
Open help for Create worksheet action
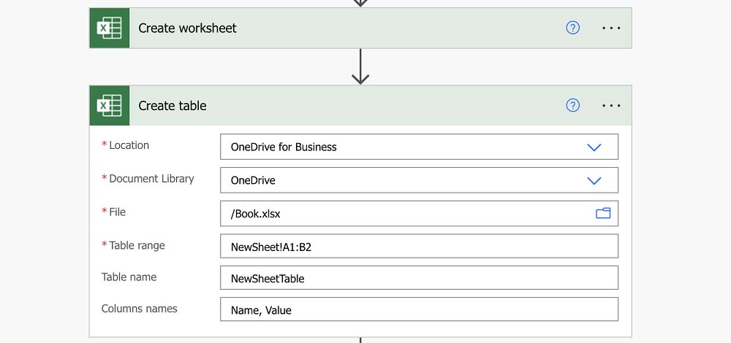coord(573,28)
